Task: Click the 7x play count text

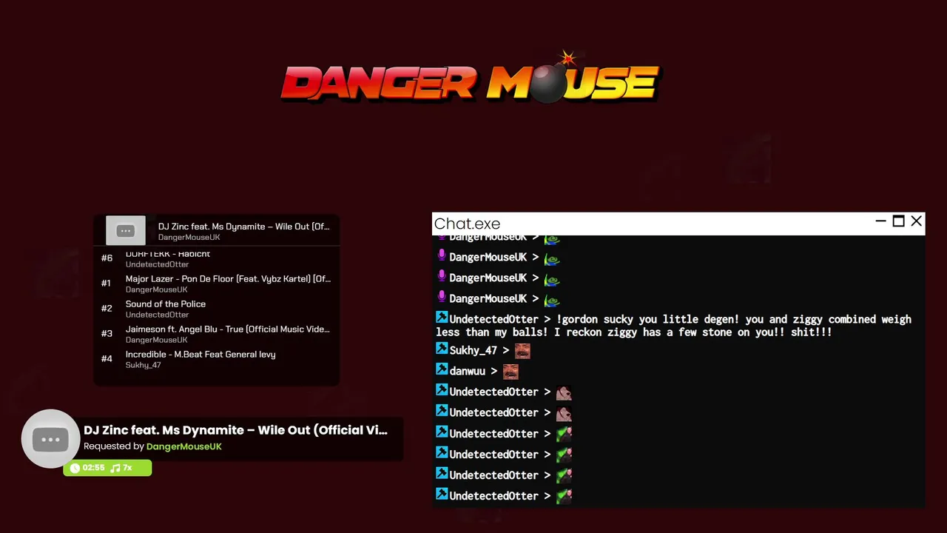Action: point(127,468)
